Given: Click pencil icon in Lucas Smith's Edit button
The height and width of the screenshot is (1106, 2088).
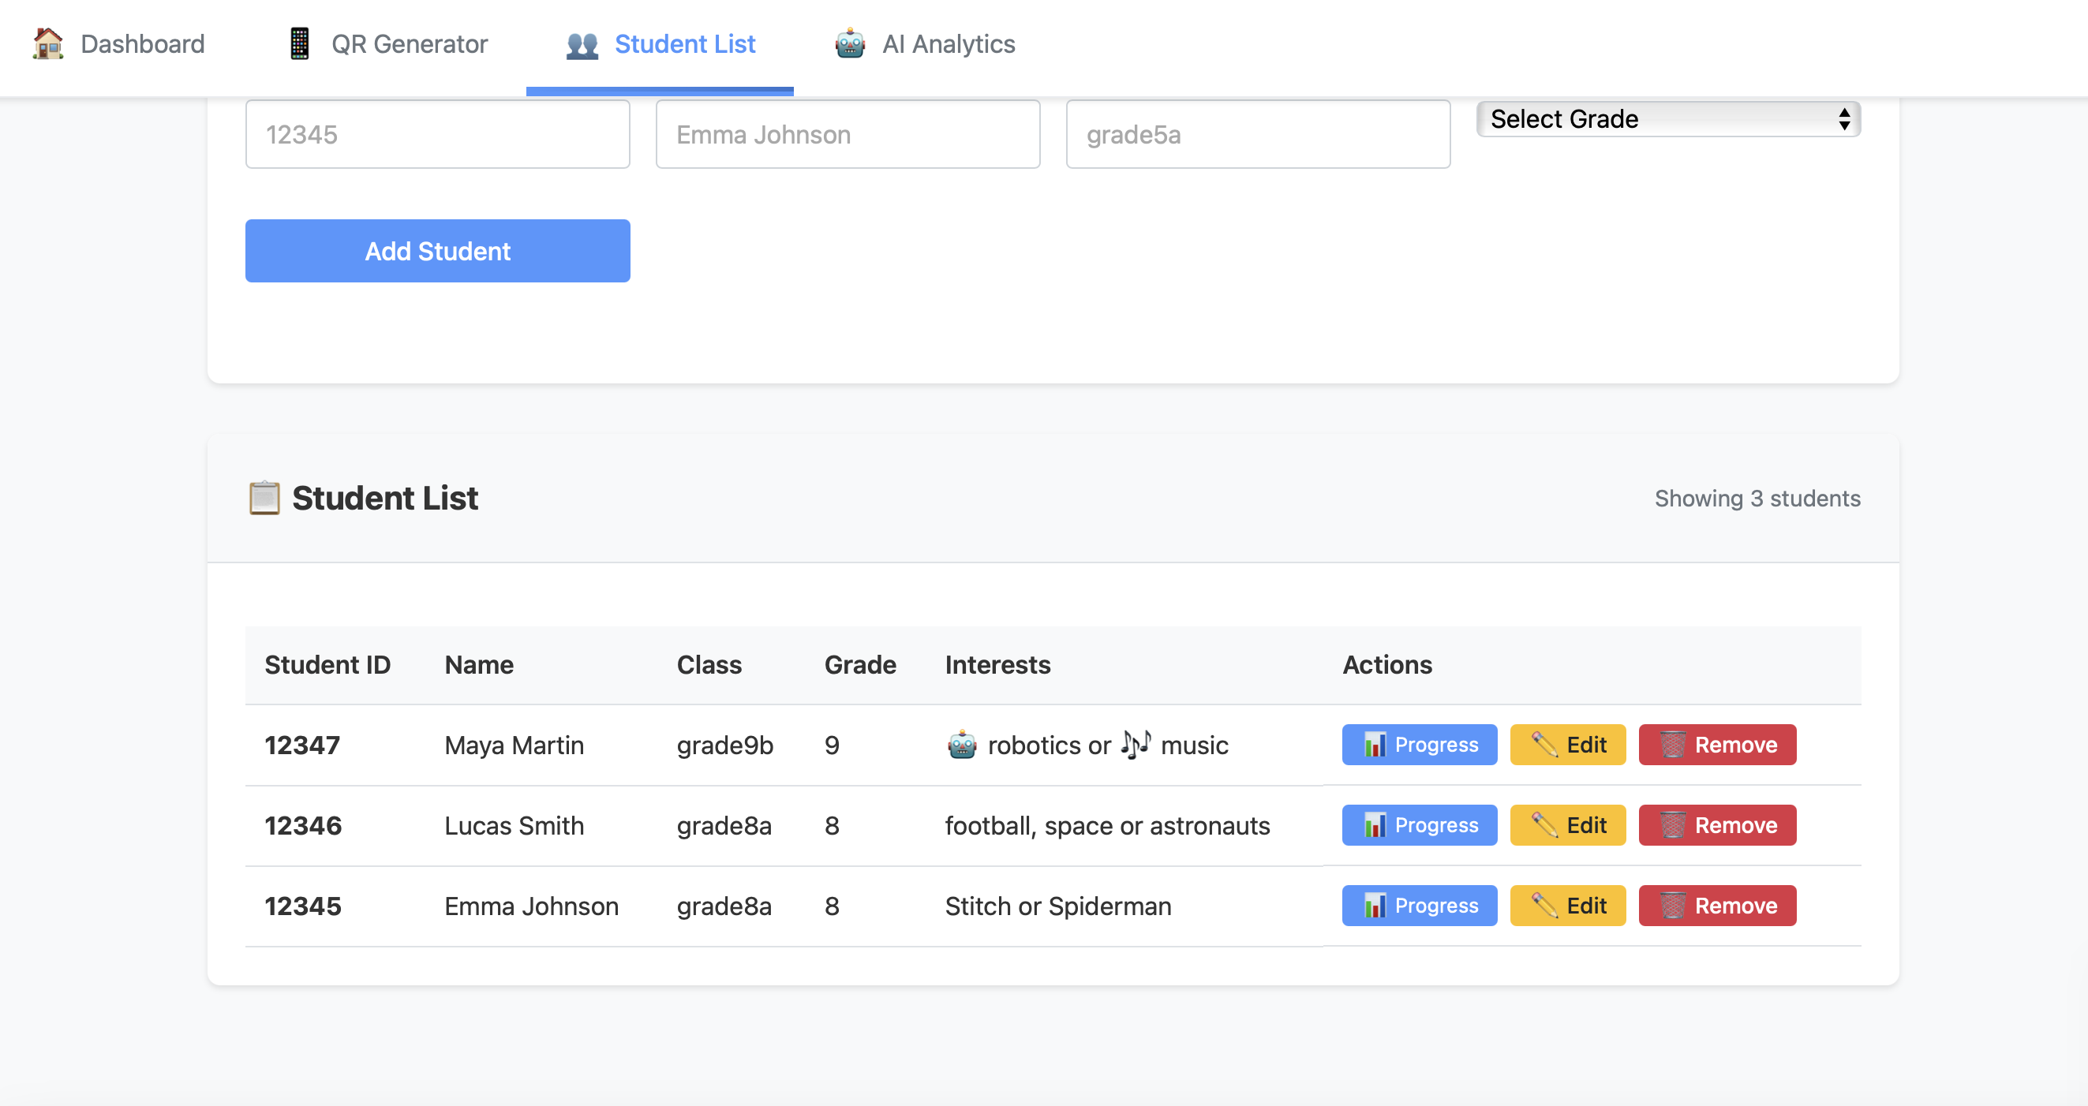Looking at the screenshot, I should [1544, 825].
